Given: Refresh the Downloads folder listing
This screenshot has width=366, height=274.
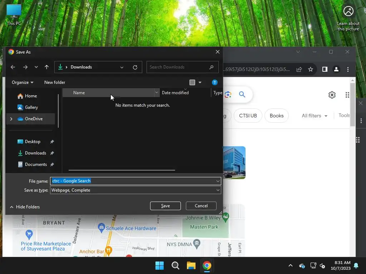Looking at the screenshot, I should point(135,67).
